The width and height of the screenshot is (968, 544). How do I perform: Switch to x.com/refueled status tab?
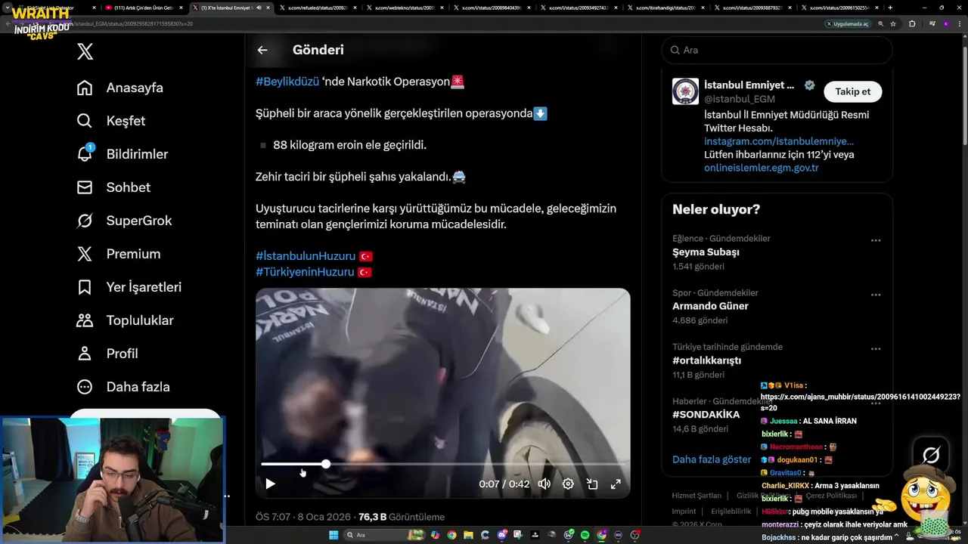[318, 8]
